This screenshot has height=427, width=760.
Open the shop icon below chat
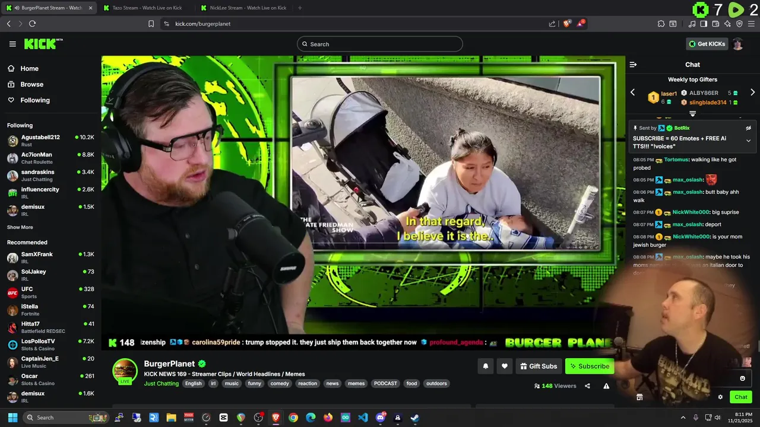coord(639,397)
